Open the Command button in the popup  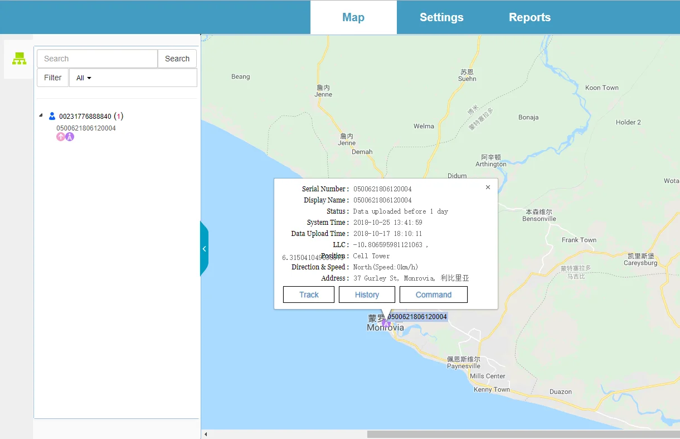coord(434,295)
